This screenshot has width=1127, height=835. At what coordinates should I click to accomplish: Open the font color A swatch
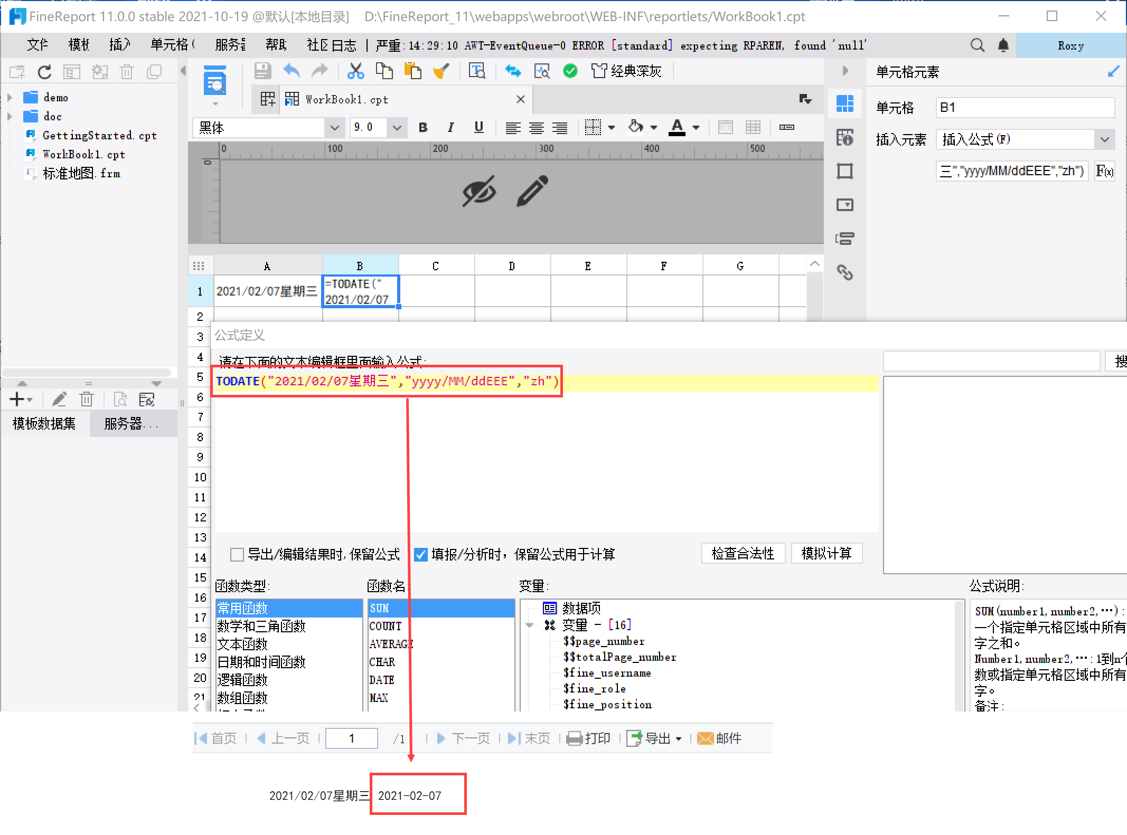coord(677,127)
